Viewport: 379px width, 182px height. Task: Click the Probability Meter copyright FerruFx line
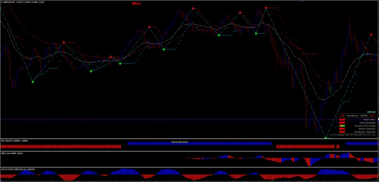click(x=353, y=135)
